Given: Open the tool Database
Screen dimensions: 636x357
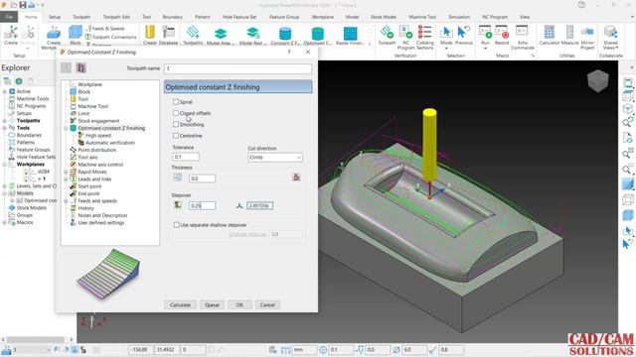Looking at the screenshot, I should point(168,35).
